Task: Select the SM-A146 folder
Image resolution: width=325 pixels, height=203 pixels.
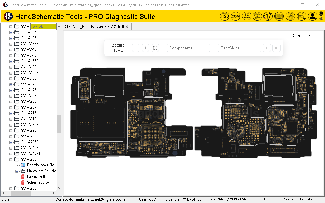Action: pos(29,55)
